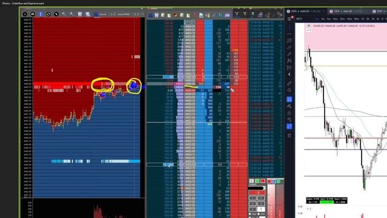Click the red button in the order entry panel
387x218 pixels.
[262, 181]
